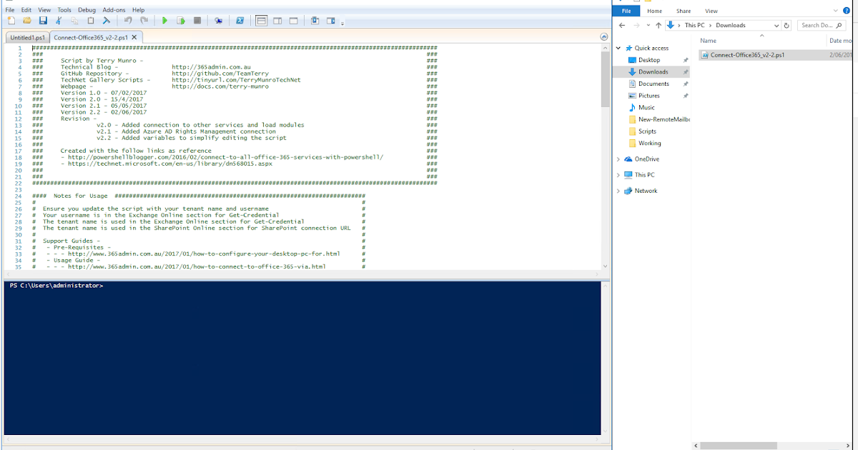Refresh the Downloads folder view
This screenshot has width=858, height=450.
click(786, 24)
